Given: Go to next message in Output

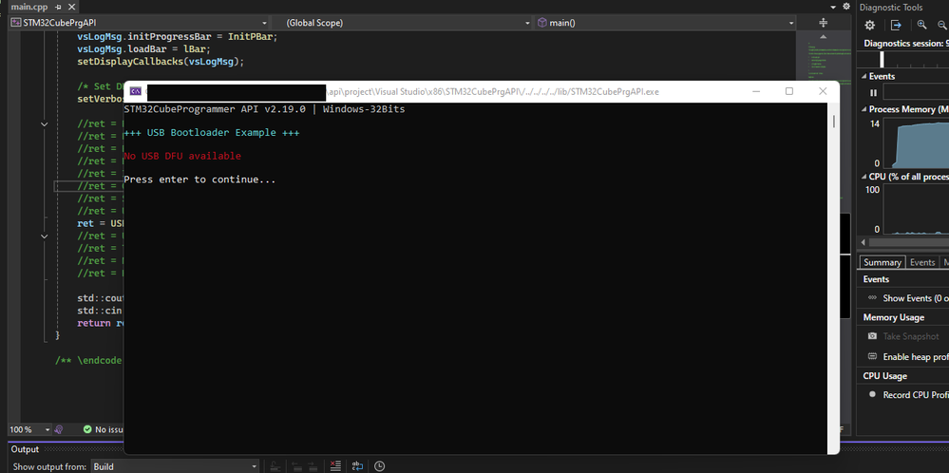Looking at the screenshot, I should tap(313, 466).
